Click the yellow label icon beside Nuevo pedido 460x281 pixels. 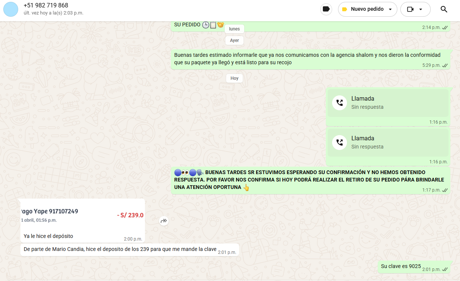click(344, 9)
